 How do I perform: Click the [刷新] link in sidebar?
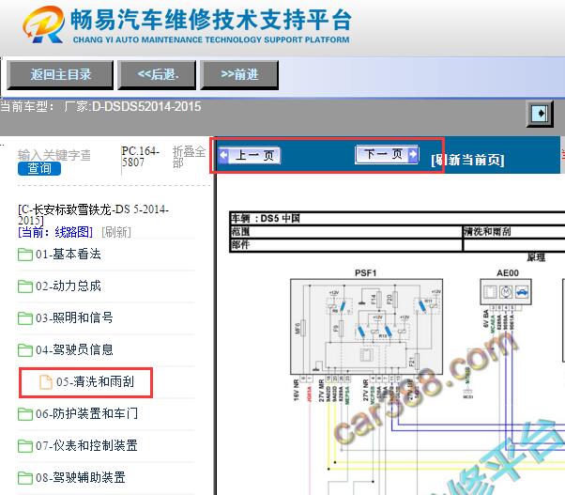click(116, 232)
